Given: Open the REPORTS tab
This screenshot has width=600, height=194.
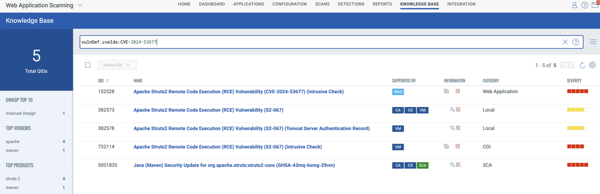Looking at the screenshot, I should click(x=382, y=4).
